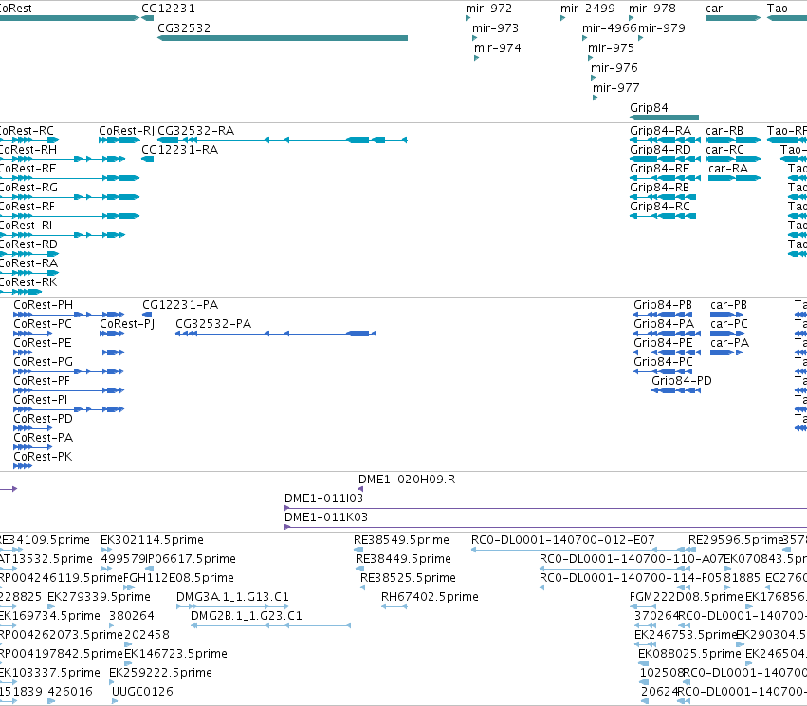The image size is (807, 706).
Task: Select the RH67402.5prime EST label
Action: coord(430,597)
